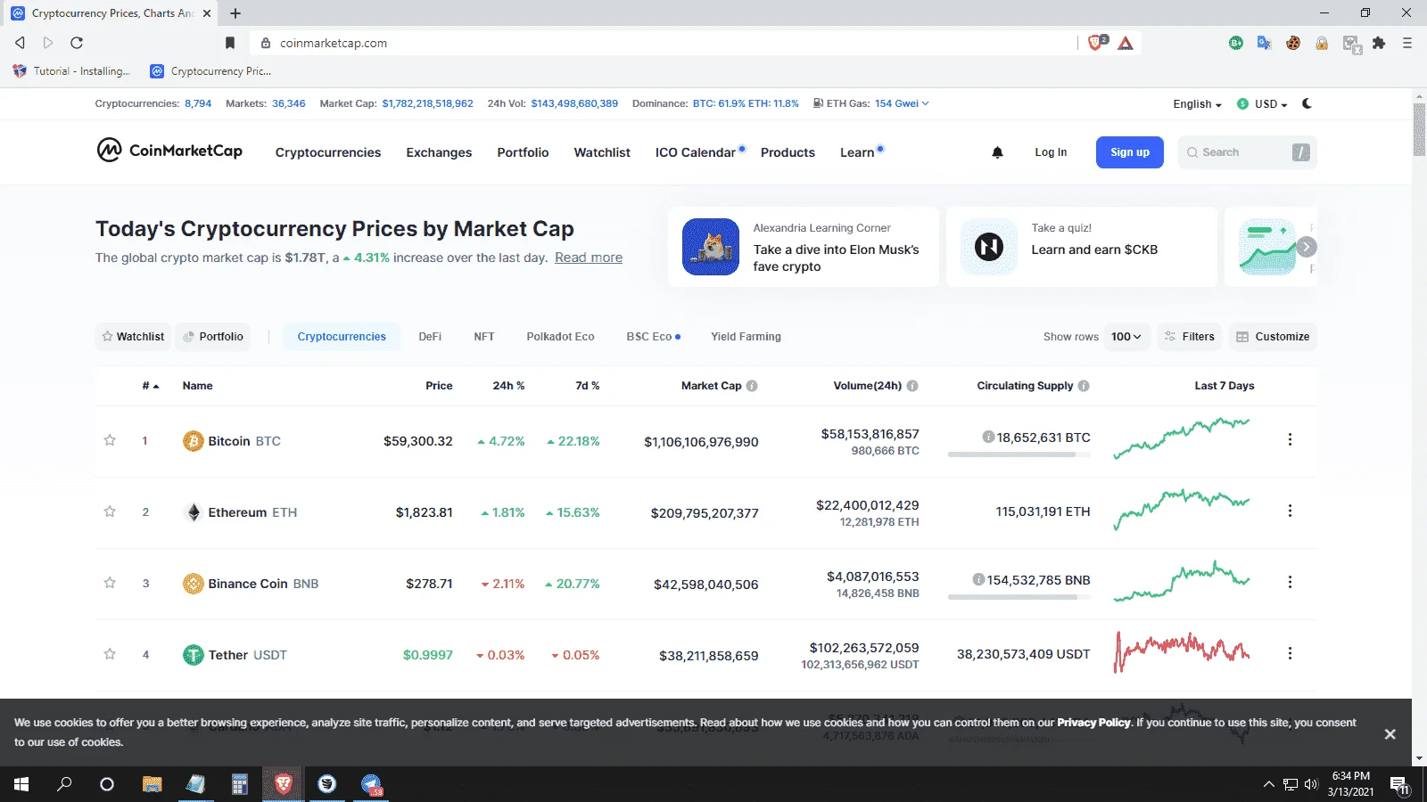
Task: Star Binance Coin for watchlist
Action: click(110, 583)
